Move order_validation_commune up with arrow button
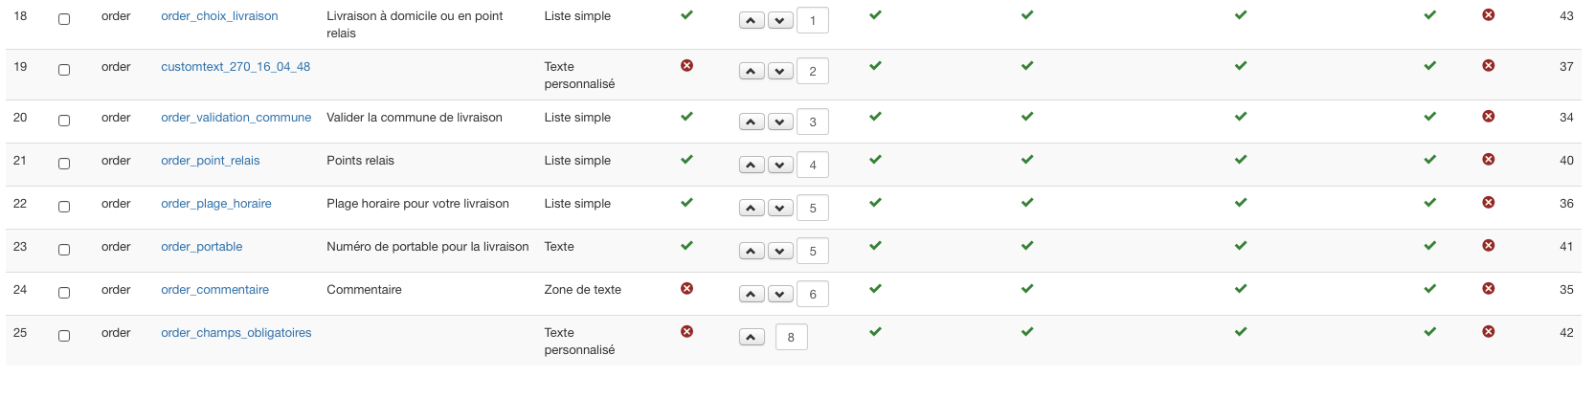 (x=752, y=122)
